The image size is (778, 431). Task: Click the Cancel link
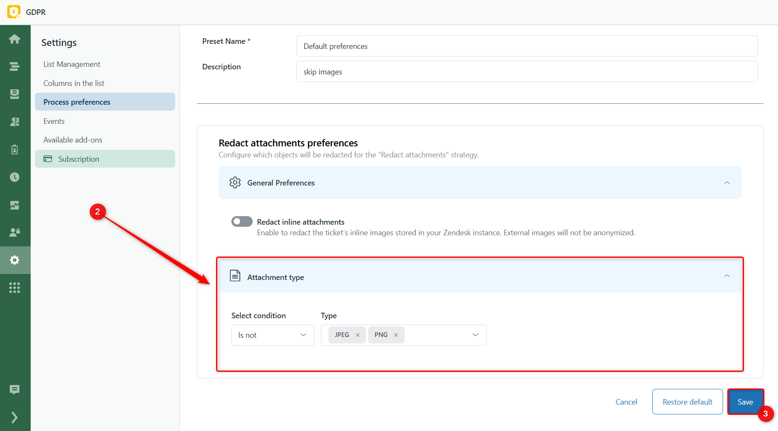click(626, 402)
